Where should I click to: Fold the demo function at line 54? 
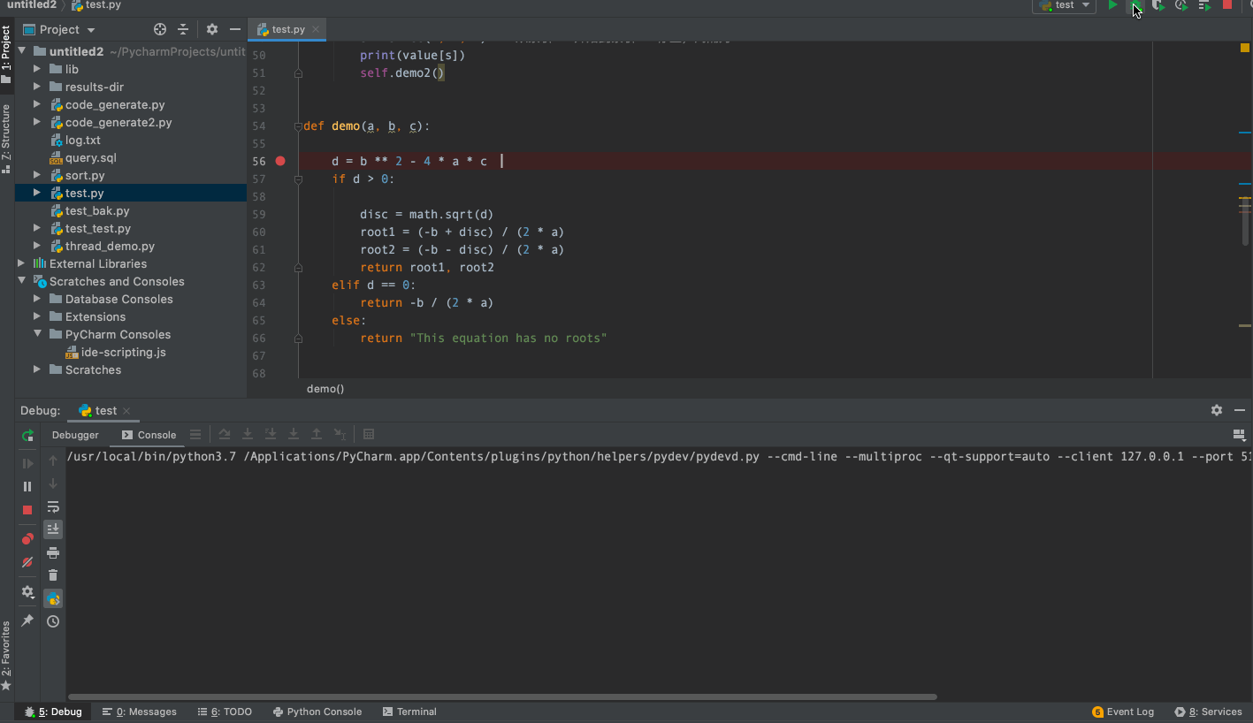coord(298,126)
